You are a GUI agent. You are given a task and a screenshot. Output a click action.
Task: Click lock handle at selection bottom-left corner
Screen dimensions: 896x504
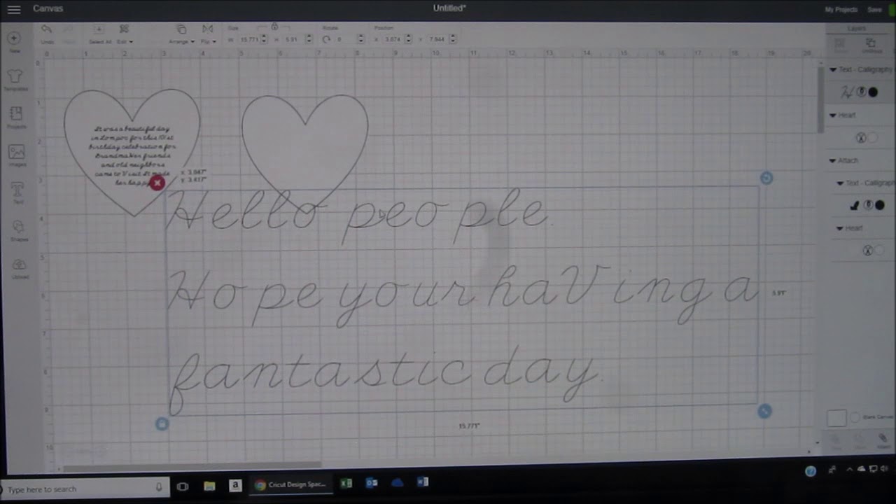tap(162, 424)
